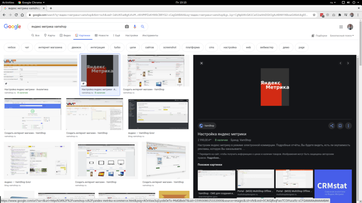
Task: Filter by вебмастер chip
Action: point(267,48)
